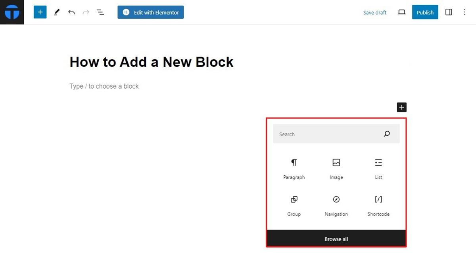Viewport: 476px width, 271px height.
Task: Click the Type / to choose a block placeholder
Action: click(x=104, y=86)
